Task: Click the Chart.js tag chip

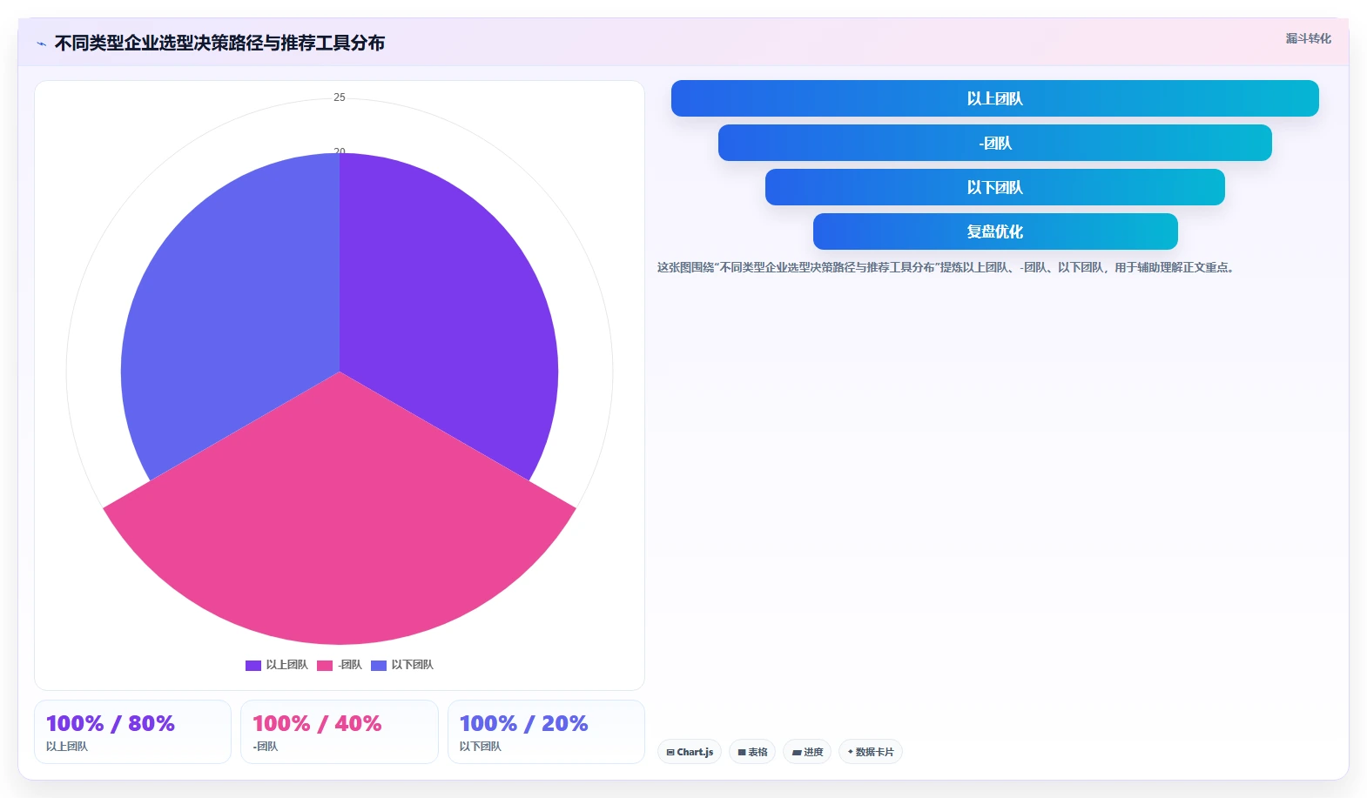Action: [690, 752]
